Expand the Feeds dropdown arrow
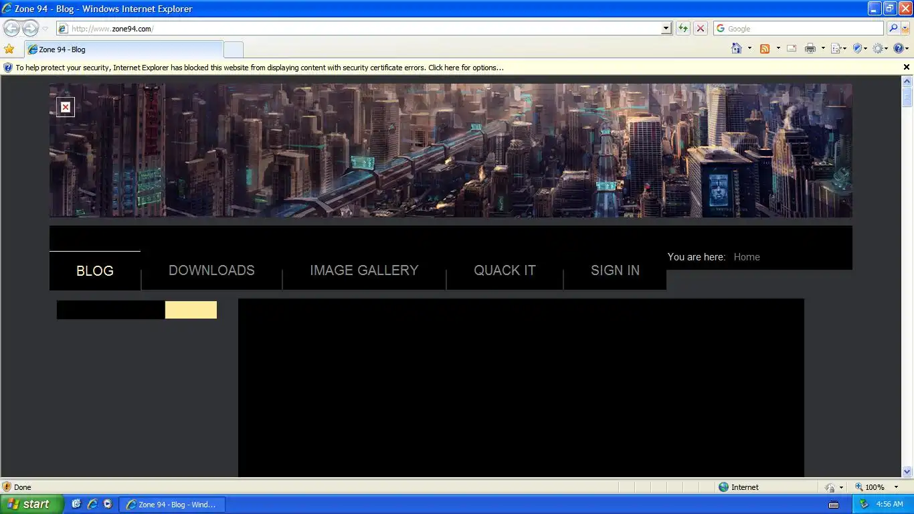914x514 pixels. (778, 48)
